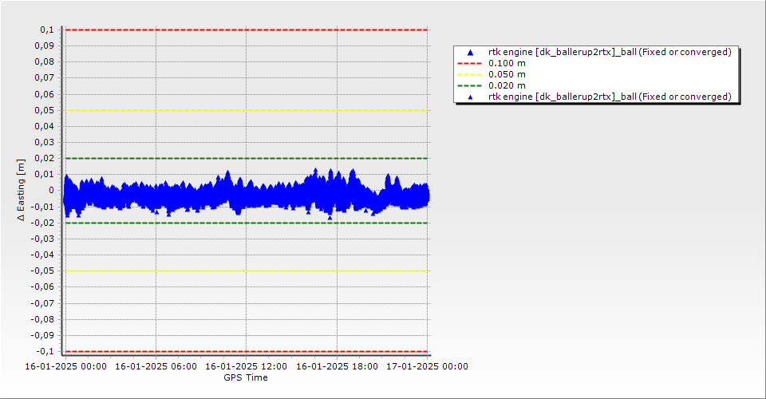This screenshot has width=766, height=399.
Task: Click the y-axis tick label '-0,05'
Action: [x=42, y=271]
